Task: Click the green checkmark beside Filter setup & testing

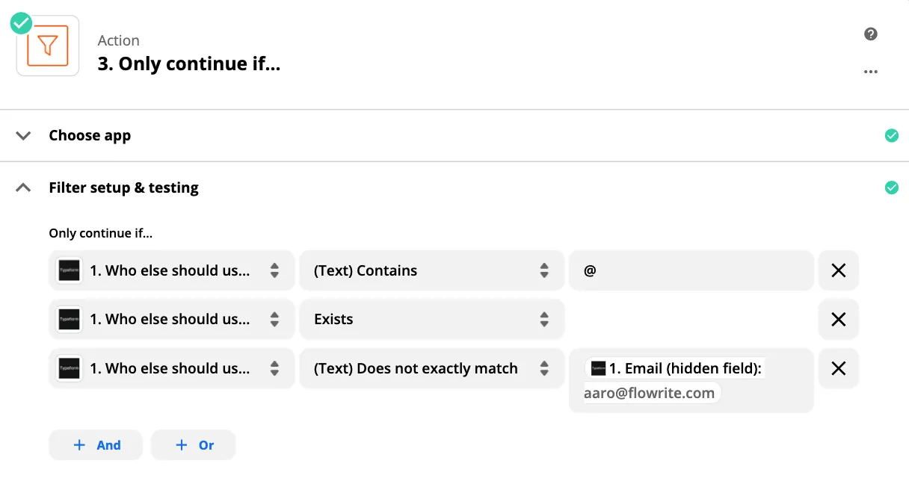Action: pos(891,187)
